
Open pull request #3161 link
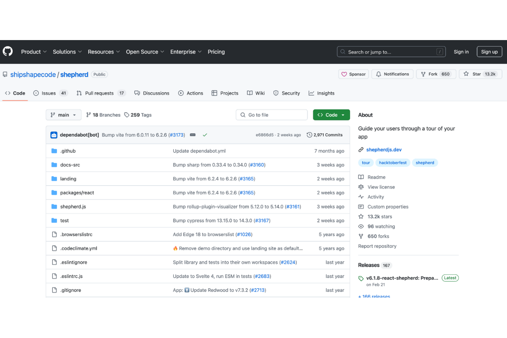click(293, 206)
